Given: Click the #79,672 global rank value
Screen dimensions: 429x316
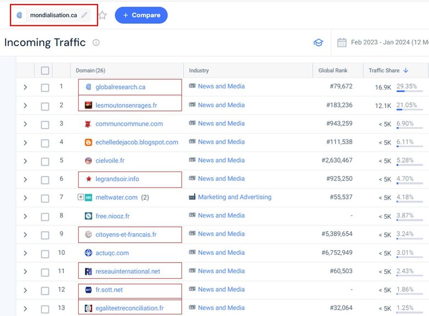Looking at the screenshot, I should (x=341, y=86).
